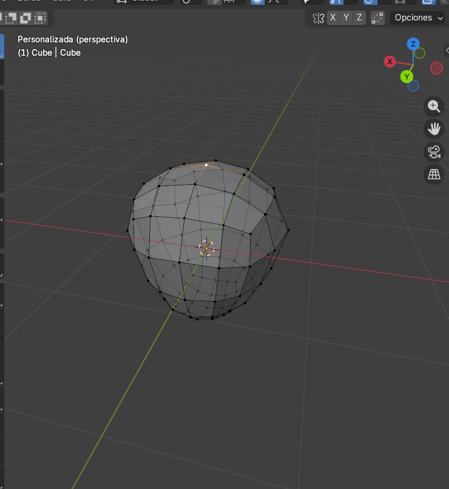The height and width of the screenshot is (489, 449).
Task: Click the hollow green negative Y gizmo circle
Action: (420, 53)
